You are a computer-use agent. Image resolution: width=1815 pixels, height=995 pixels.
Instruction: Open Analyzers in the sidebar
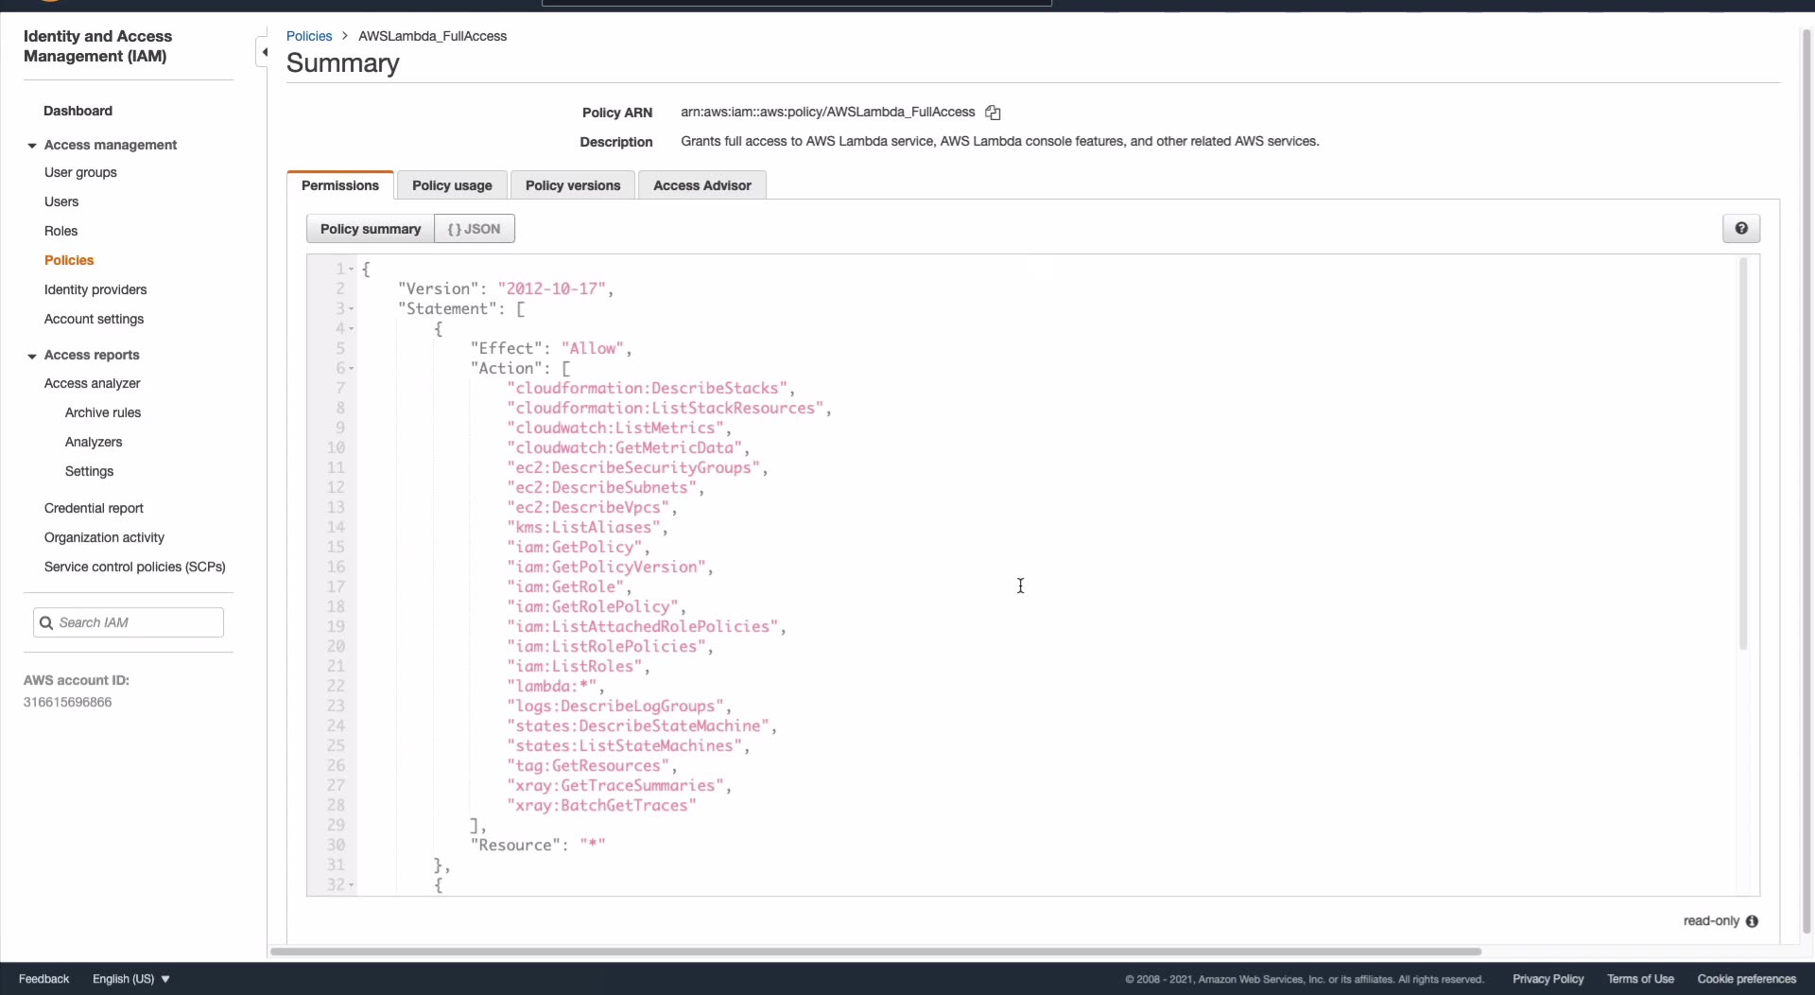coord(94,442)
